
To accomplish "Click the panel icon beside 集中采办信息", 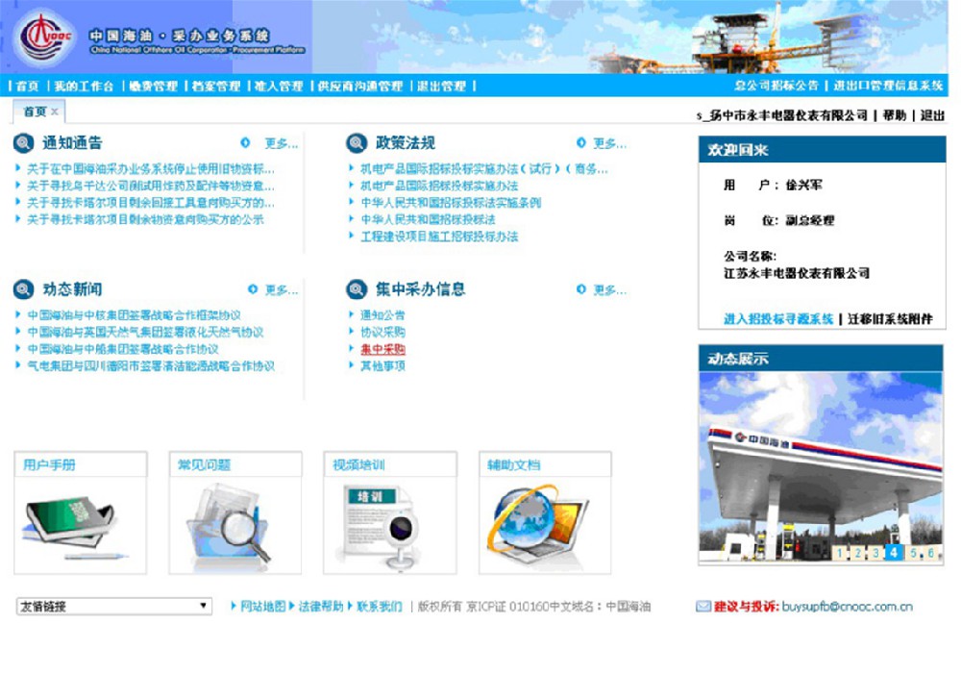I will [357, 287].
